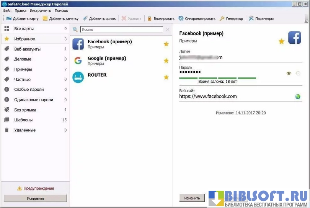The image size is (310, 208).
Task: Open Parameters (Параметры) settings icon
Action: coord(251,18)
